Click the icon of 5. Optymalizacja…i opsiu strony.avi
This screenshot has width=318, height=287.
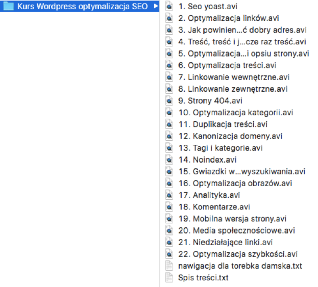coord(169,54)
